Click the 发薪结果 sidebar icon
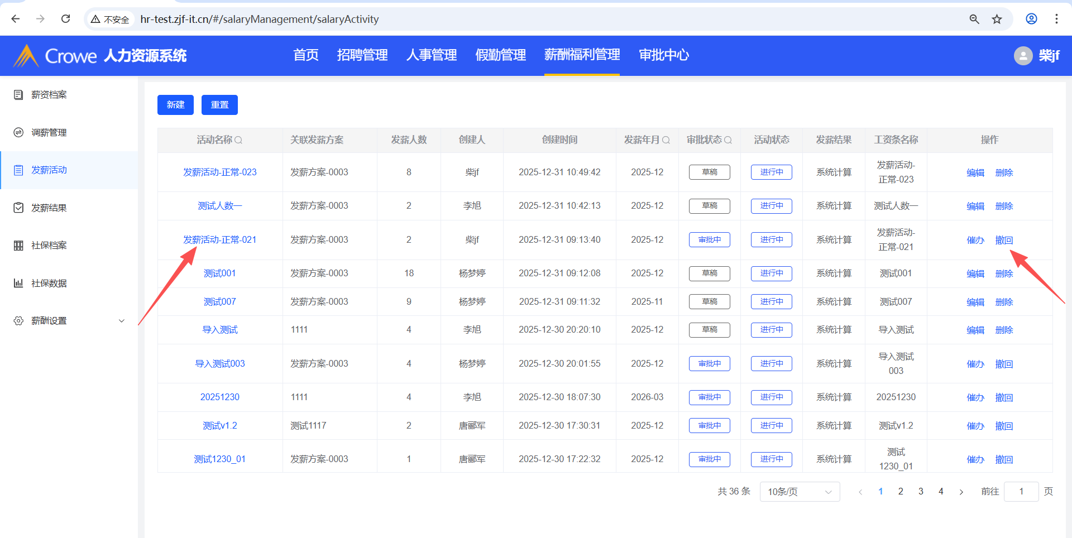Screen dimensions: 1072x538 pyautogui.click(x=18, y=208)
